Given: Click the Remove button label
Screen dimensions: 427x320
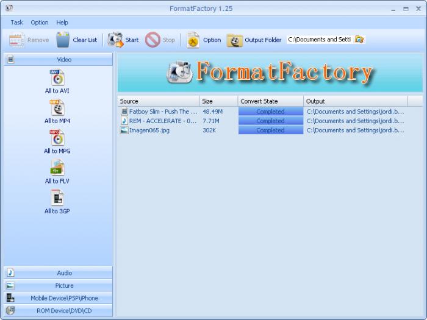Looking at the screenshot, I should pyautogui.click(x=38, y=40).
